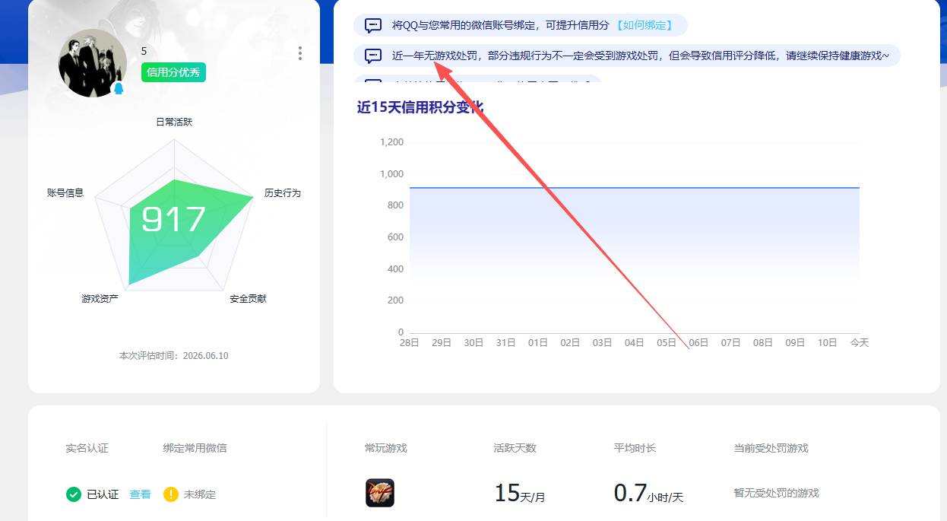Image resolution: width=947 pixels, height=521 pixels.
Task: Click the 当前受处罚游戏 heading
Action: click(x=771, y=448)
